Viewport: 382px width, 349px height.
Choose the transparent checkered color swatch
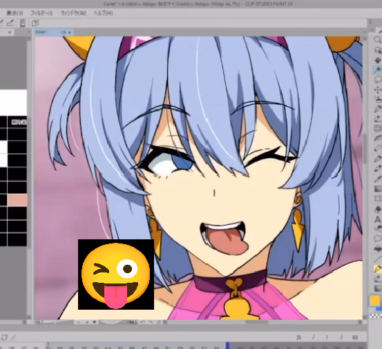coord(376,316)
